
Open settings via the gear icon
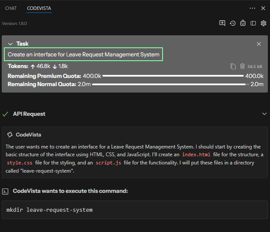263,23
